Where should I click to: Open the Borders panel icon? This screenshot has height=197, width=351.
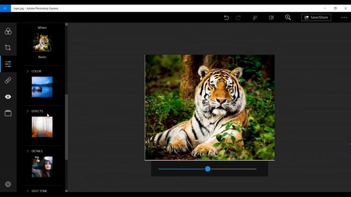(x=8, y=113)
